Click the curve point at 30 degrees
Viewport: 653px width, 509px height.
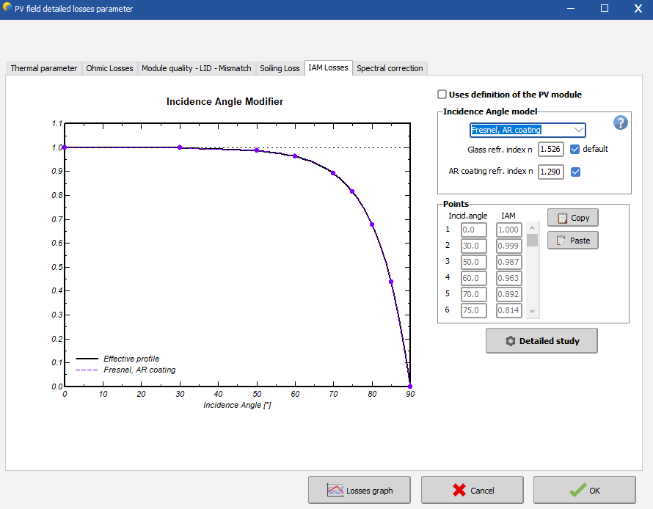point(180,147)
